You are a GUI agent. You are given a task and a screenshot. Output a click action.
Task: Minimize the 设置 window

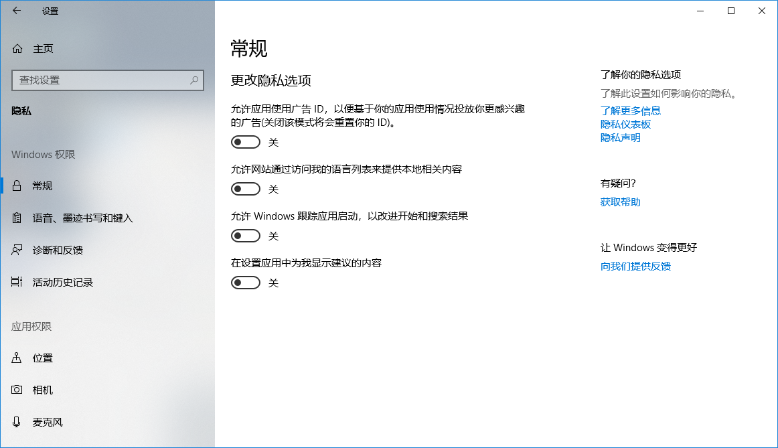tap(700, 11)
